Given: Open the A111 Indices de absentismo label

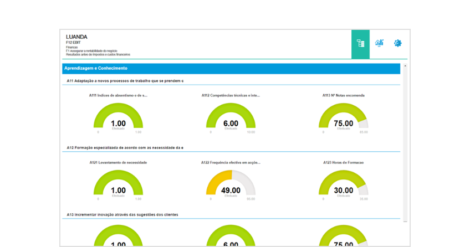Looking at the screenshot, I should click(118, 95).
